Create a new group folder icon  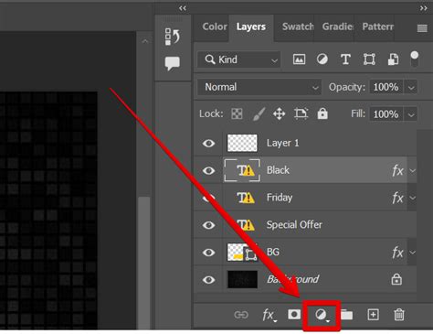pyautogui.click(x=346, y=315)
